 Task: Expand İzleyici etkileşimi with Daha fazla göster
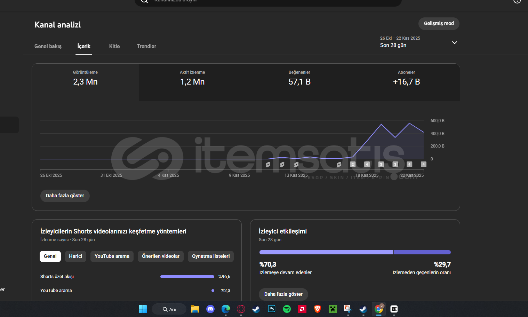pyautogui.click(x=283, y=294)
